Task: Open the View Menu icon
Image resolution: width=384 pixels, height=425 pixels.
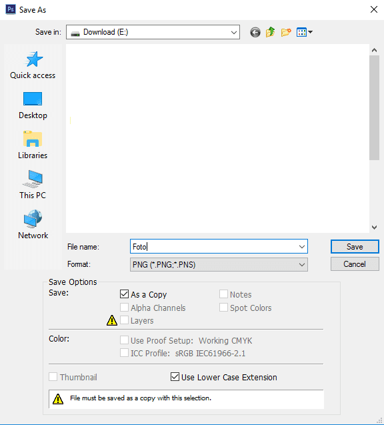Action: click(x=305, y=32)
